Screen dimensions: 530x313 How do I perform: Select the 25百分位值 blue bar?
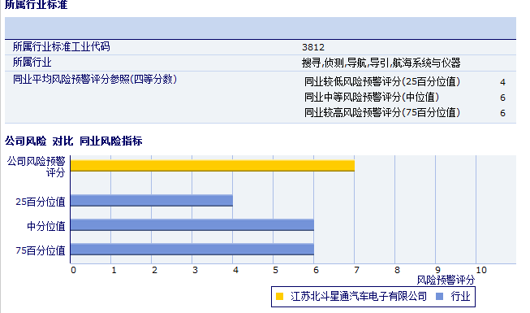152,201
